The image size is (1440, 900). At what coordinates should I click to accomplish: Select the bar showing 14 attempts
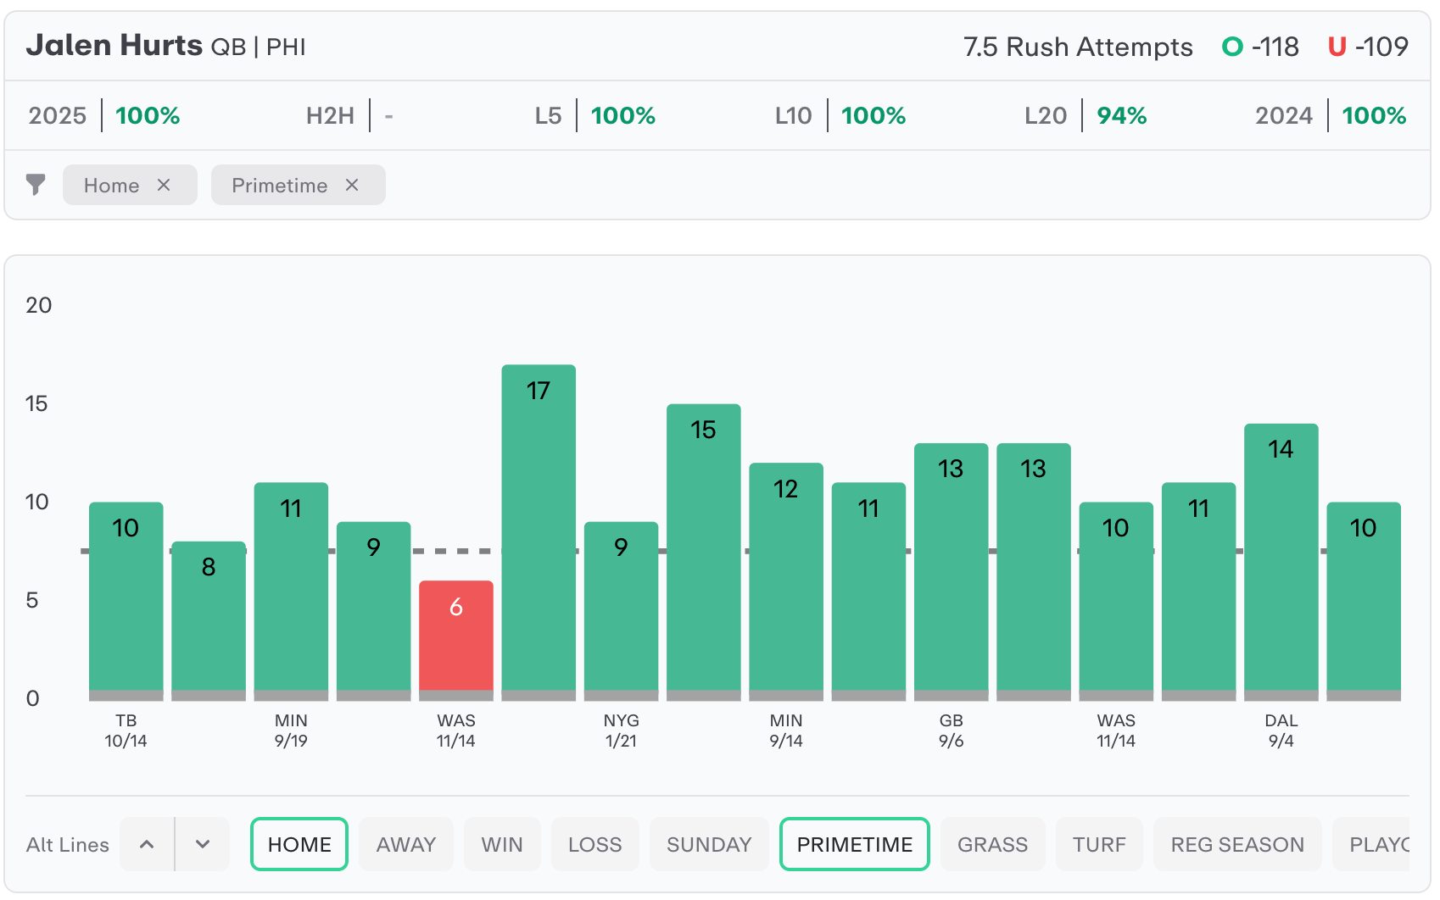coord(1281,562)
